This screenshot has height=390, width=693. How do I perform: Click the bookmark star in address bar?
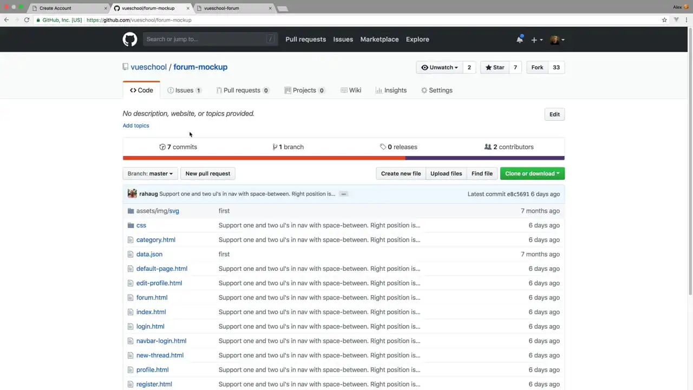664,20
